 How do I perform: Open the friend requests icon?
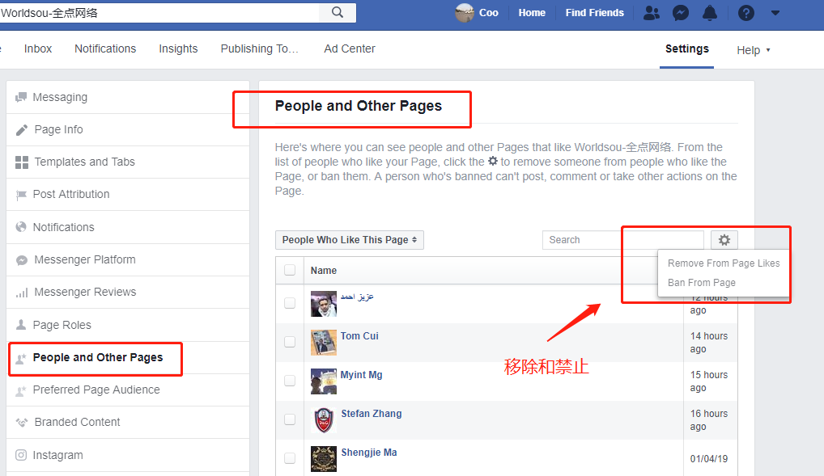pos(651,13)
